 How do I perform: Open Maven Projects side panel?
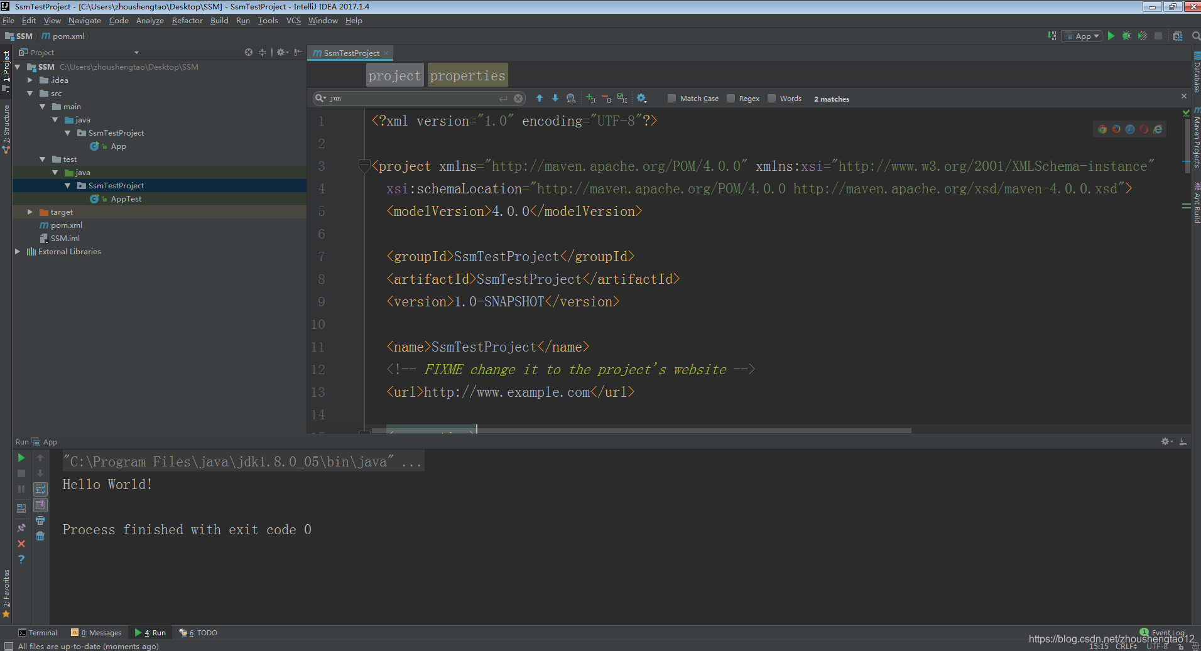1196,137
